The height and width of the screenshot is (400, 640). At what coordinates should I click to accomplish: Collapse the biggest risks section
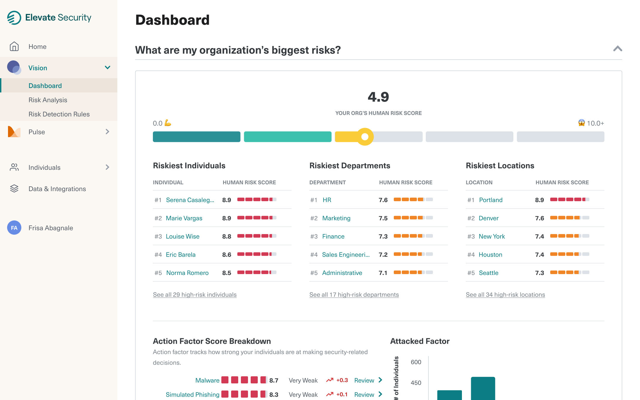(x=617, y=49)
